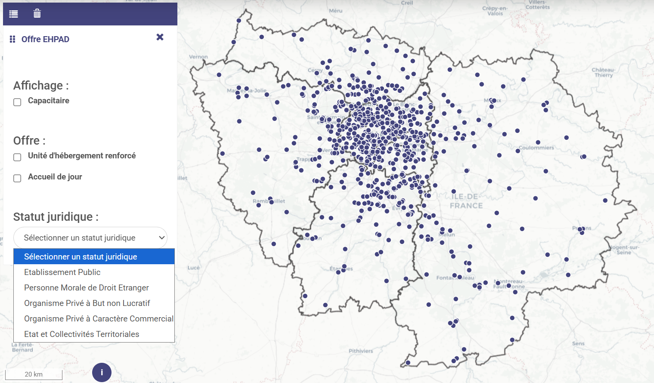Choose Etat et Collectivités Territoriales
The height and width of the screenshot is (383, 654).
pos(82,334)
